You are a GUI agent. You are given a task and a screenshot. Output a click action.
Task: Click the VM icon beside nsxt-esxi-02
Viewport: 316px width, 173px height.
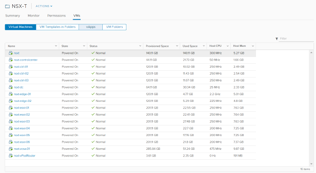[11, 114]
